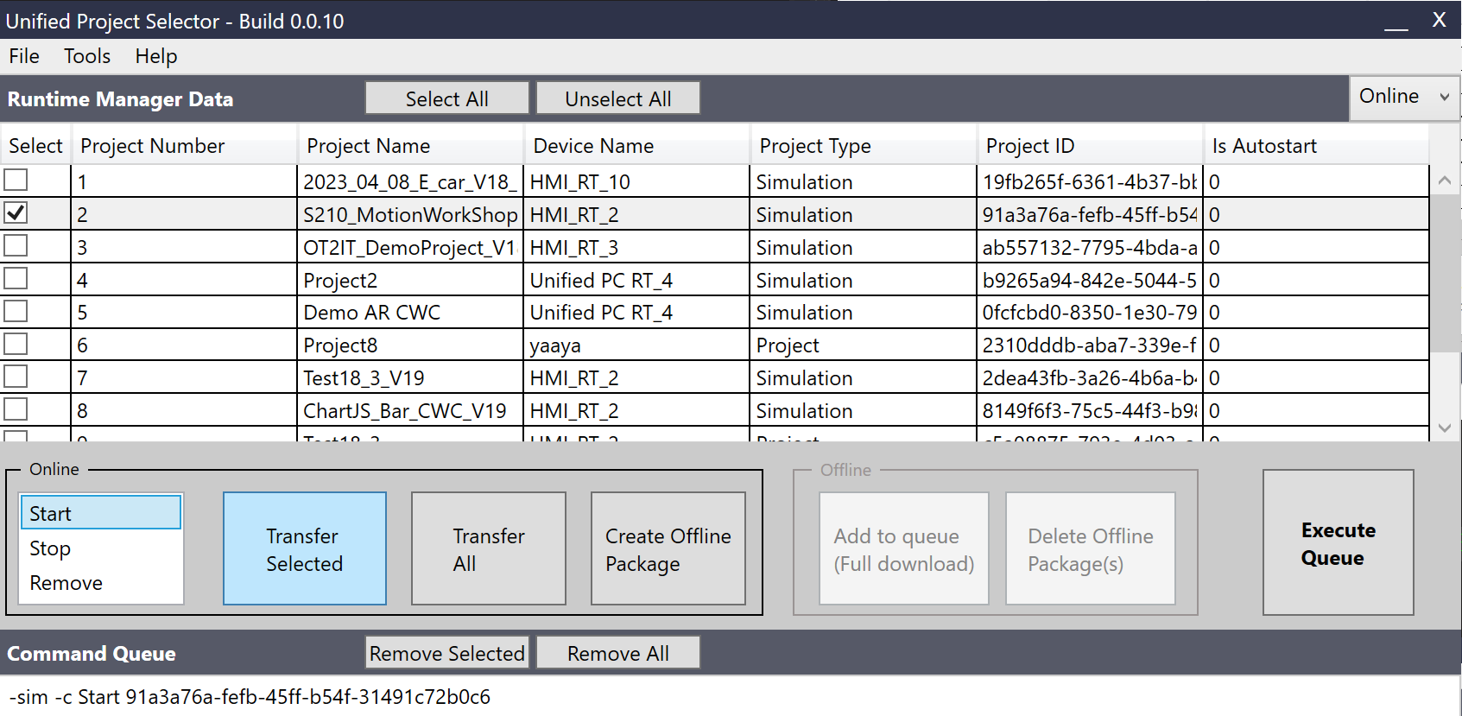Enable the Demo AR CWC checkbox
Image resolution: width=1462 pixels, height=716 pixels.
tap(16, 311)
